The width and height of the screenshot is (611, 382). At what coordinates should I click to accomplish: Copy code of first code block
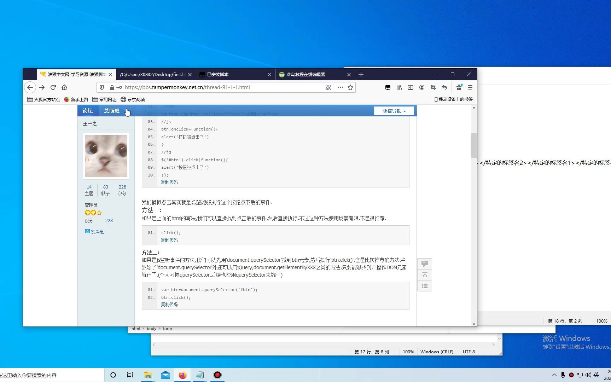click(x=169, y=182)
